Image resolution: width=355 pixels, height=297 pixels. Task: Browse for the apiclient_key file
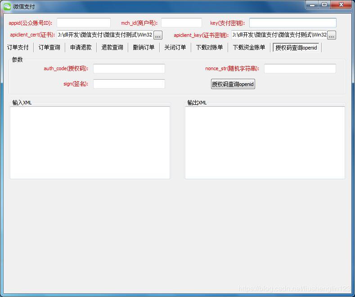pos(332,35)
